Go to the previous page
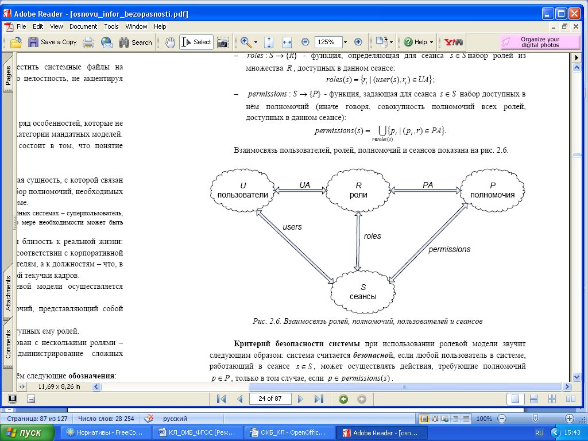Viewport: 588px width, 441px height. click(x=239, y=399)
